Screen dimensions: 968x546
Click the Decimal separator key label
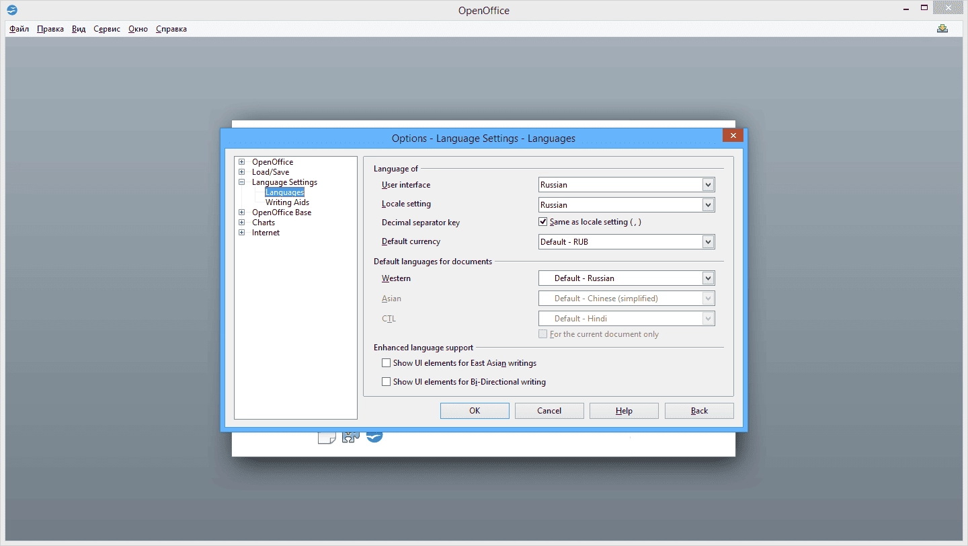[421, 223]
